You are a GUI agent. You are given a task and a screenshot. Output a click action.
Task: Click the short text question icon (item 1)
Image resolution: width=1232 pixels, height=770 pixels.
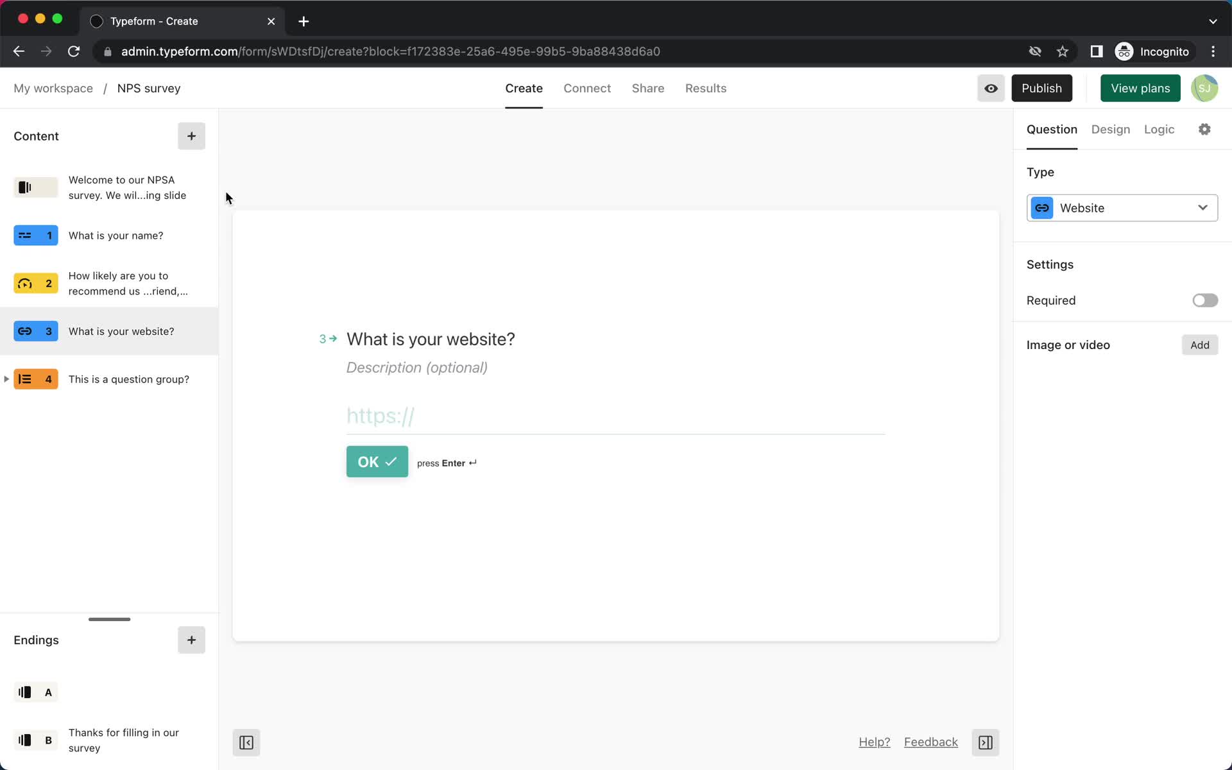coord(35,235)
